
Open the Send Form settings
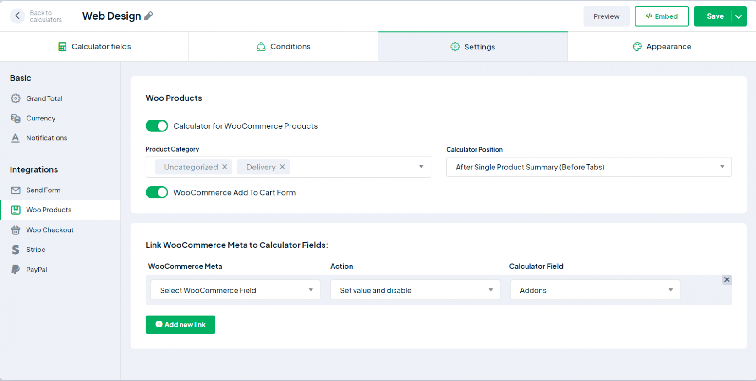tap(43, 190)
